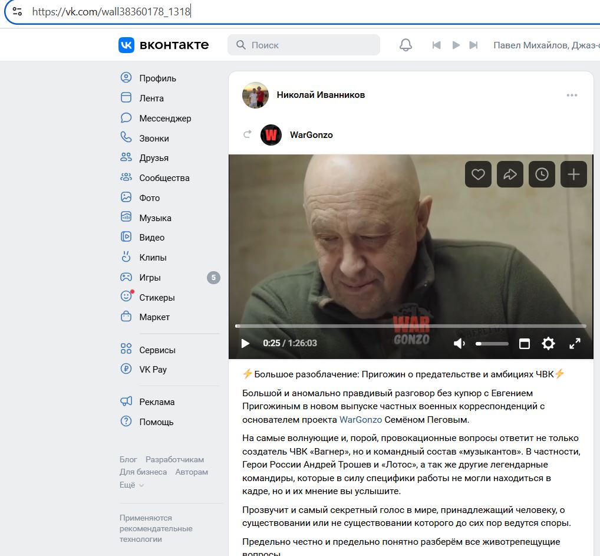Open the Для бизнеса footer link
Screen dimensions: 600x556
point(143,472)
